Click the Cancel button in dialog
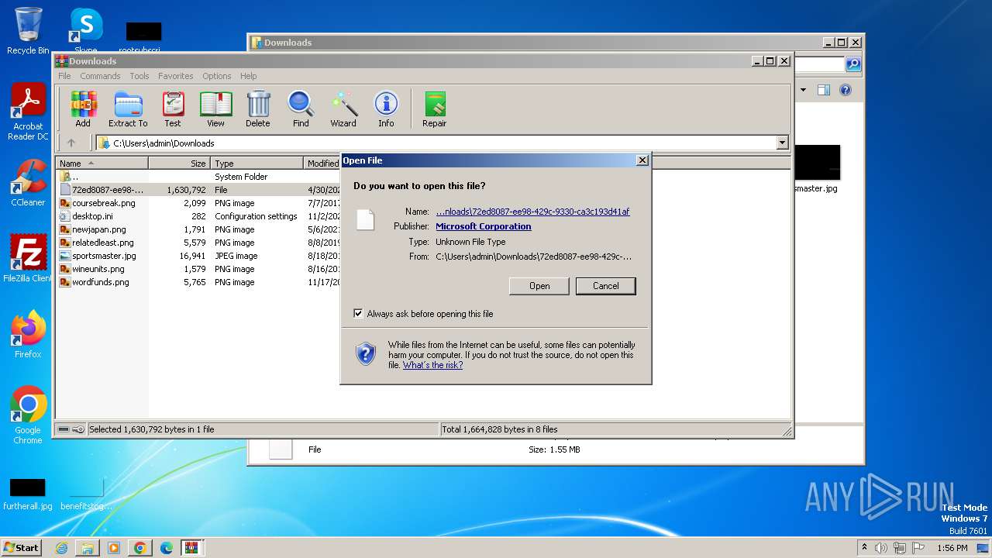The image size is (992, 558). click(605, 286)
